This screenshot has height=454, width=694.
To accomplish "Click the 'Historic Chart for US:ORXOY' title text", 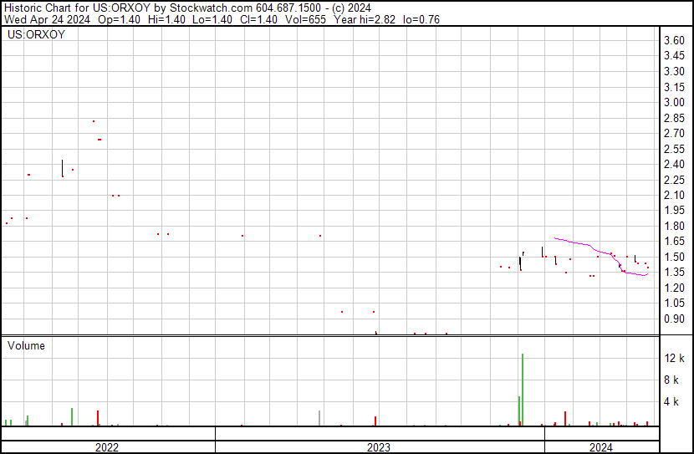I will tap(78, 8).
